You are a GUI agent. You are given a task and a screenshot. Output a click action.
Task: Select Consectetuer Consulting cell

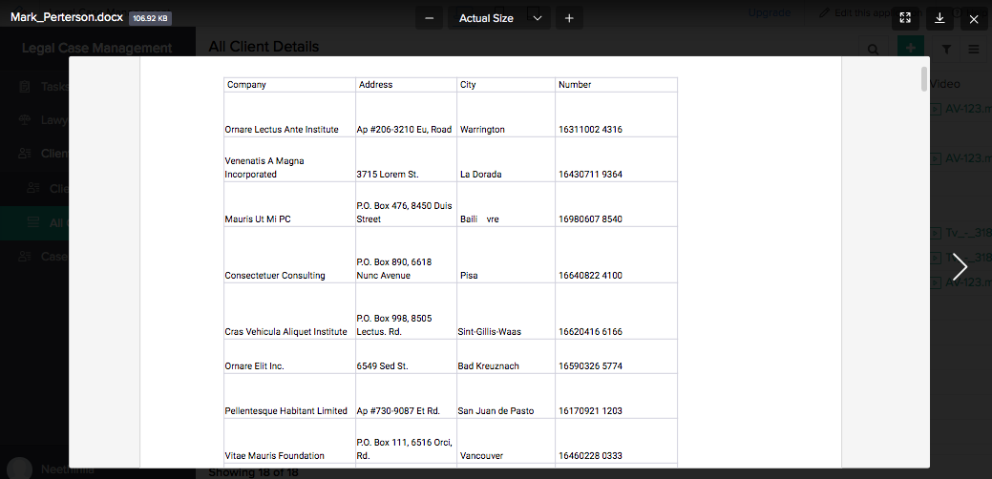pyautogui.click(x=289, y=255)
